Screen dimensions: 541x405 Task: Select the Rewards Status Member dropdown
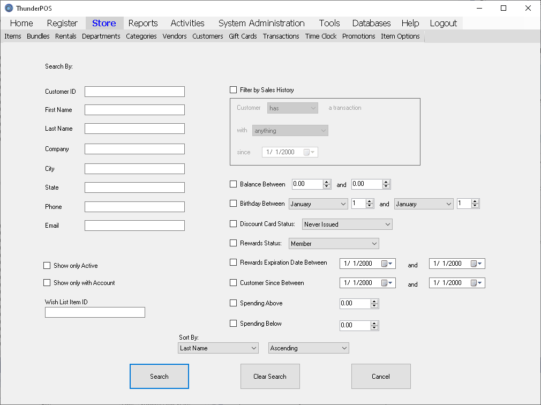(334, 244)
